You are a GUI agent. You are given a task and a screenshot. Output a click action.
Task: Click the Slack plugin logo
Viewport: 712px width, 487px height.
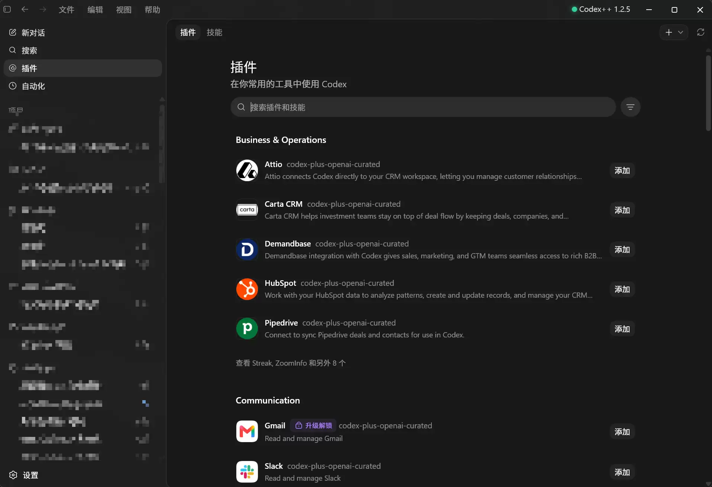tap(247, 472)
